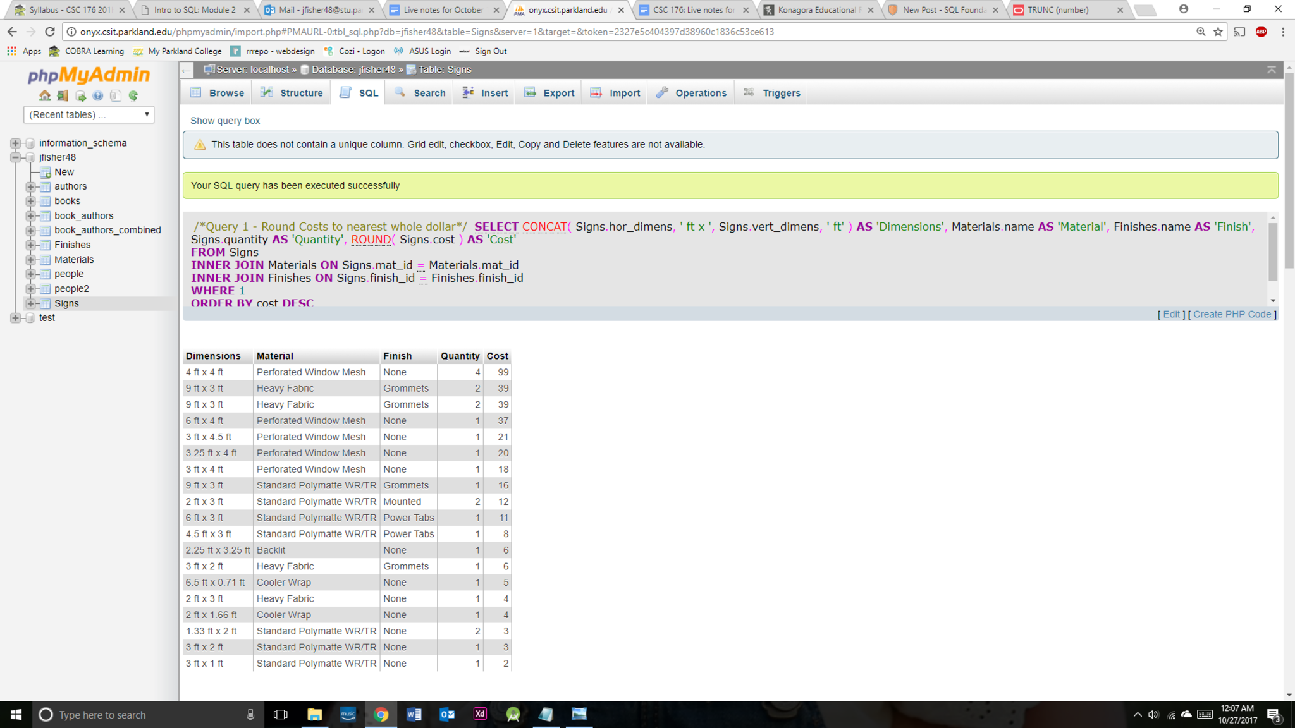Bookmark page with the star icon
This screenshot has width=1295, height=728.
(1218, 32)
